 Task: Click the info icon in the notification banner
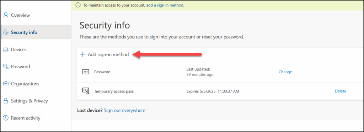[x=78, y=5]
